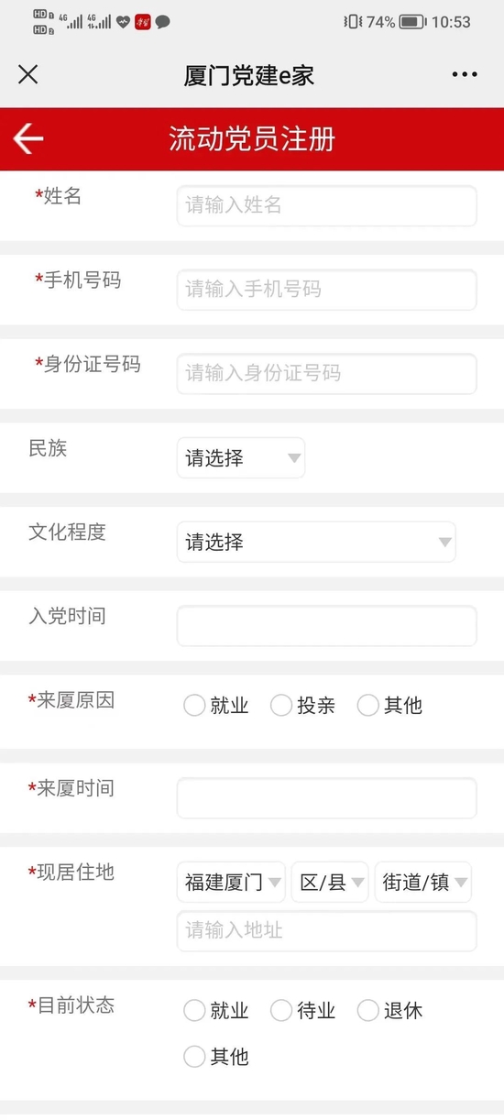Open the 民族 dropdown

click(x=240, y=458)
